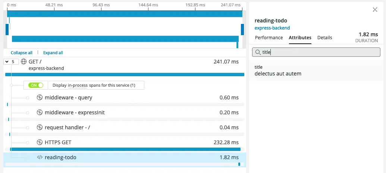Click globe icon next to request handler - /
The width and height of the screenshot is (386, 173).
point(40,127)
